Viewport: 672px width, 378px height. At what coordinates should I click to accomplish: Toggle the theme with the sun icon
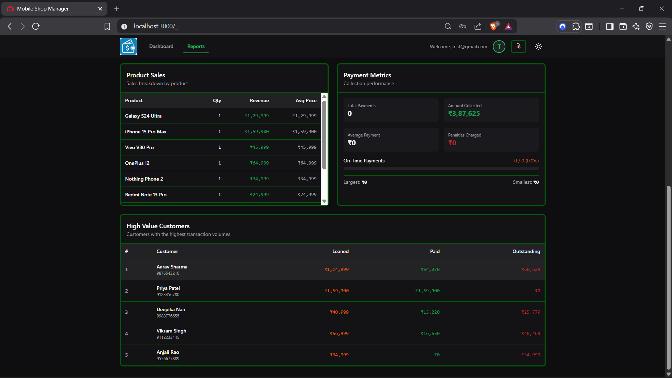pyautogui.click(x=538, y=46)
